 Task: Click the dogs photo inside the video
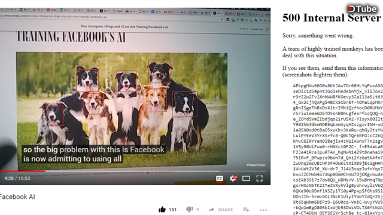[121, 111]
